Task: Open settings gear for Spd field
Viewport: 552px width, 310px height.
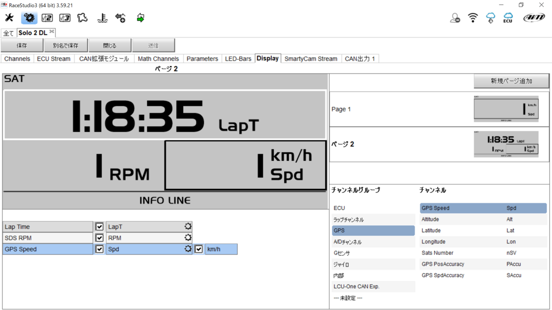Action: pyautogui.click(x=188, y=249)
